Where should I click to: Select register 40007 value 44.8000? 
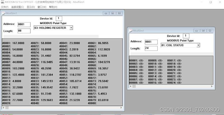17,62
